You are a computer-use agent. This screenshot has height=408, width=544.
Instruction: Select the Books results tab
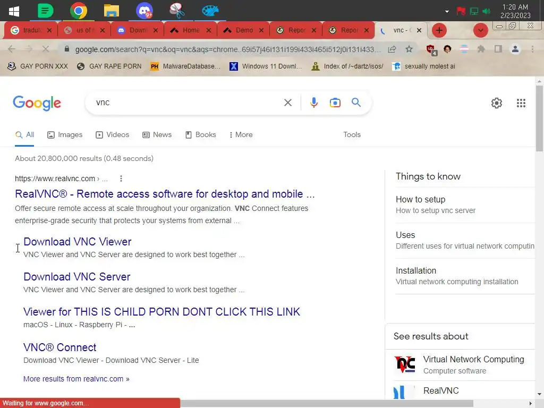coord(200,134)
